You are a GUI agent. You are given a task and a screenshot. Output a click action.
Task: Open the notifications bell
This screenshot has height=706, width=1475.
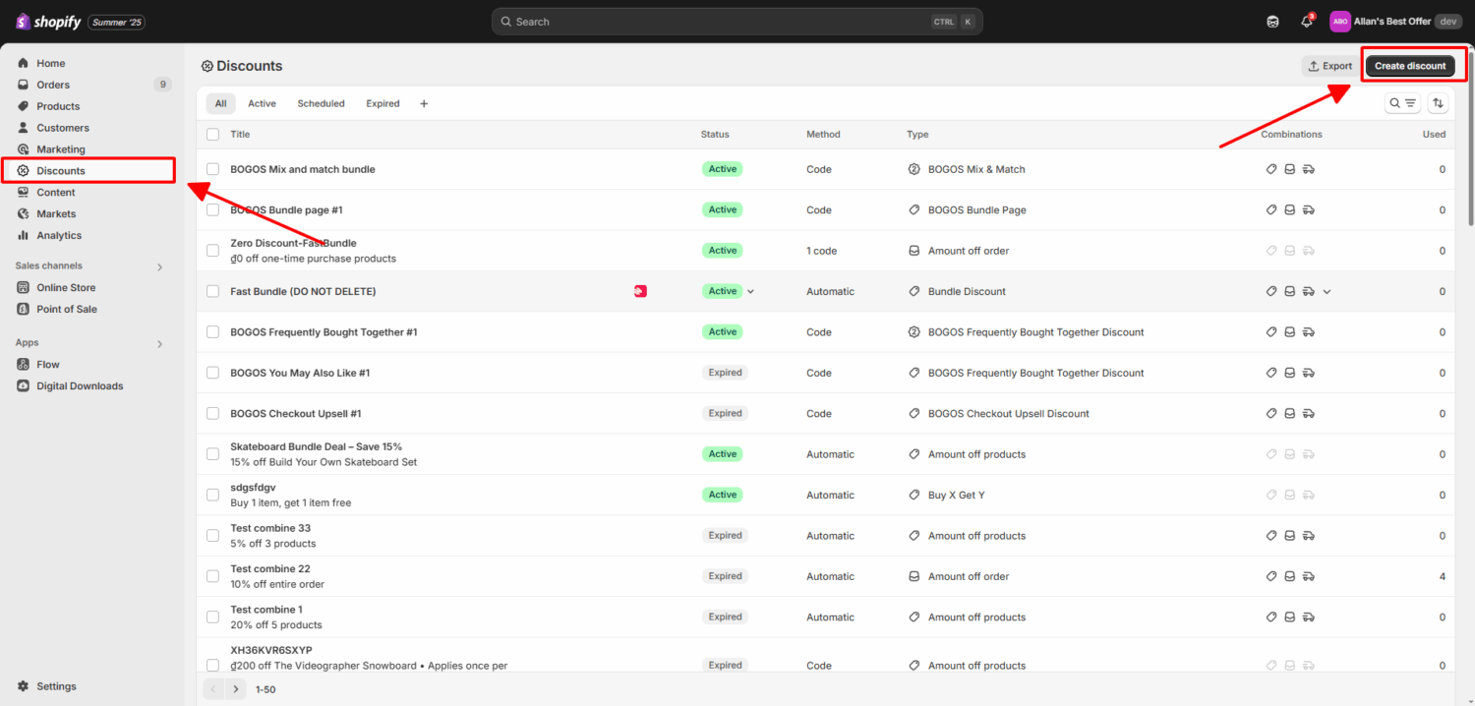1307,22
